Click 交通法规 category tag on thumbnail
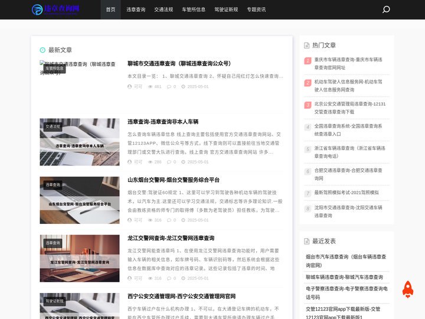The width and height of the screenshot is (425, 319). (53, 126)
